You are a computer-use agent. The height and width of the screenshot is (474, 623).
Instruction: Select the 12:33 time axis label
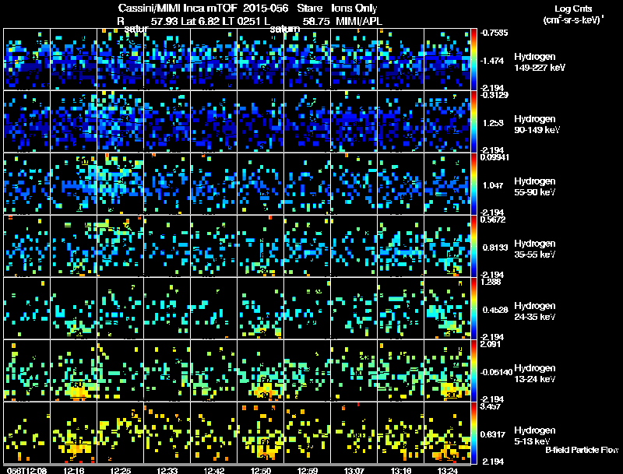click(167, 470)
